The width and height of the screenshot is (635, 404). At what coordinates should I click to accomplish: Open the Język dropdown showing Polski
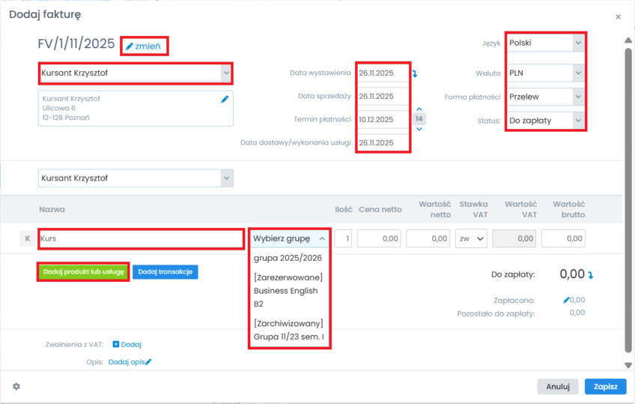point(544,43)
